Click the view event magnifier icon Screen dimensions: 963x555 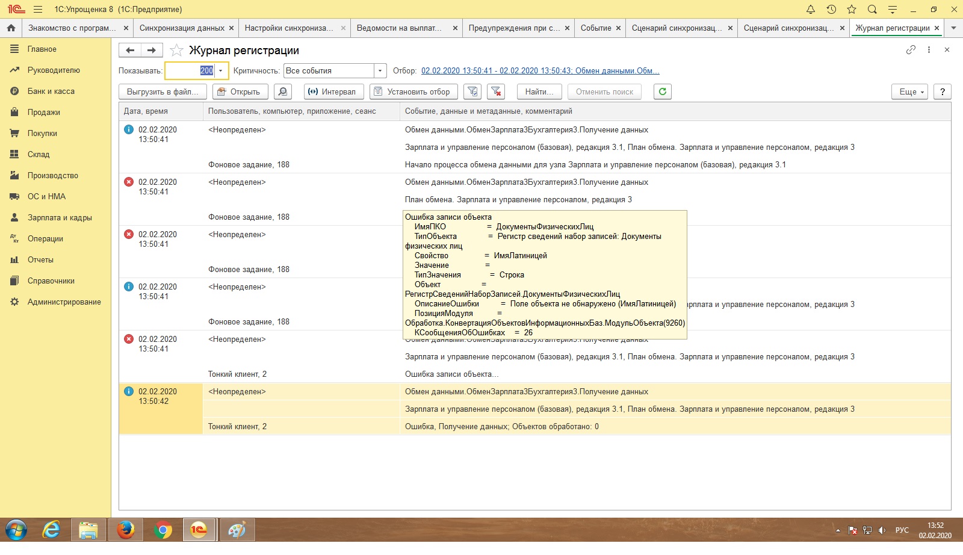click(283, 91)
